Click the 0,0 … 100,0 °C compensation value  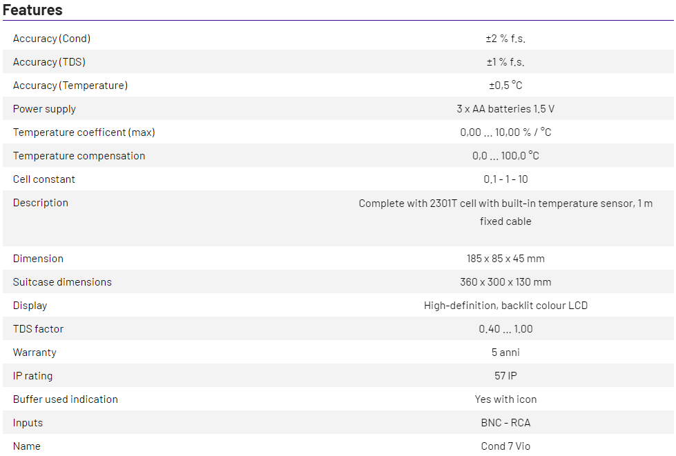[505, 156]
